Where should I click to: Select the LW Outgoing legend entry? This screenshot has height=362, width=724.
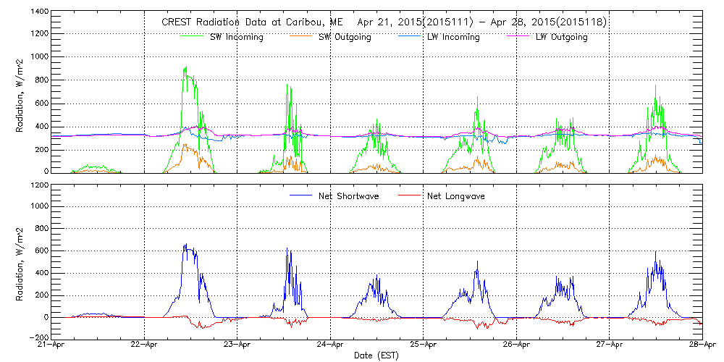pyautogui.click(x=561, y=37)
